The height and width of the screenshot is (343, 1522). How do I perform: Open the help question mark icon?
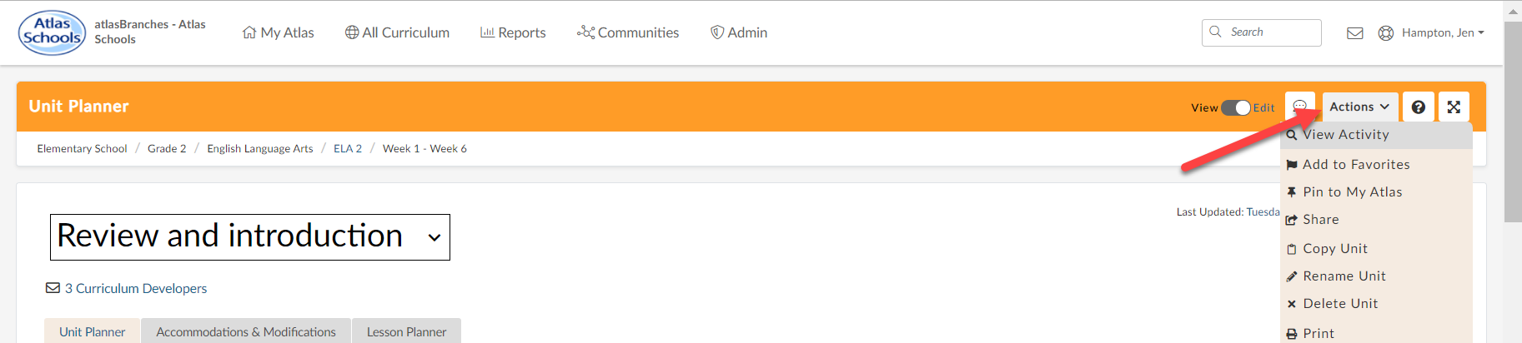tap(1418, 107)
